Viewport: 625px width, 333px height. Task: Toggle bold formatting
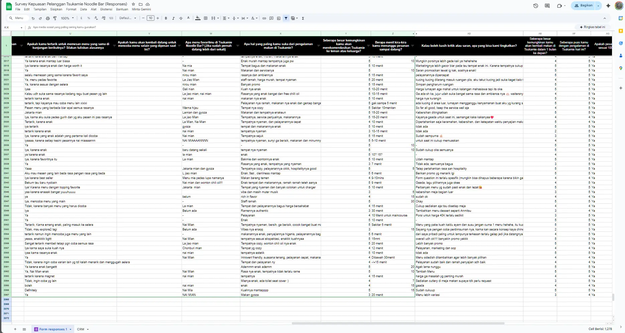pos(166,18)
